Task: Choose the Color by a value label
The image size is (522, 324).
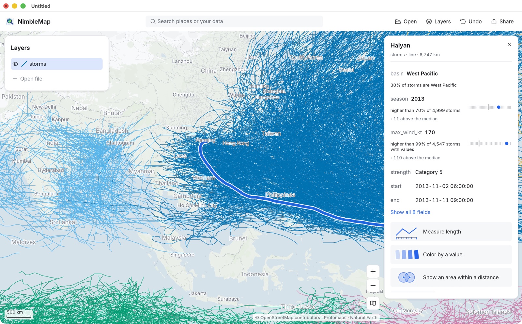Action: (x=443, y=254)
